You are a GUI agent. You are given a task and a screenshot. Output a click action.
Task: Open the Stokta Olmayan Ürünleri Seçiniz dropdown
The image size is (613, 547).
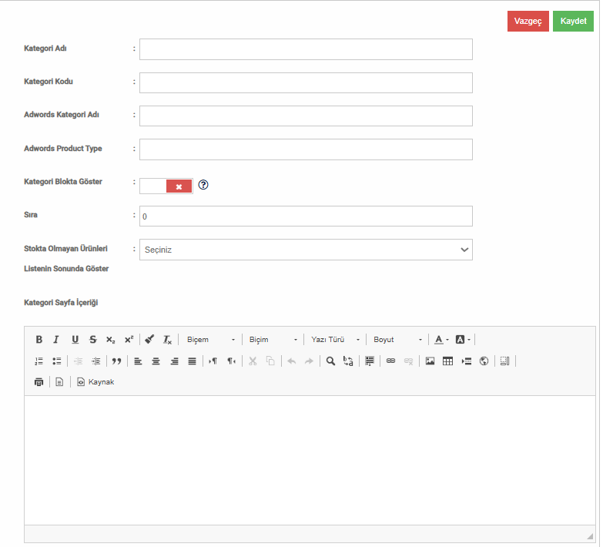[x=306, y=250]
